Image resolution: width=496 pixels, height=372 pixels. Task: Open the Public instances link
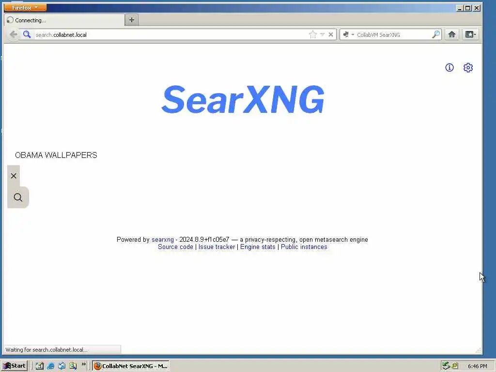pyautogui.click(x=304, y=247)
